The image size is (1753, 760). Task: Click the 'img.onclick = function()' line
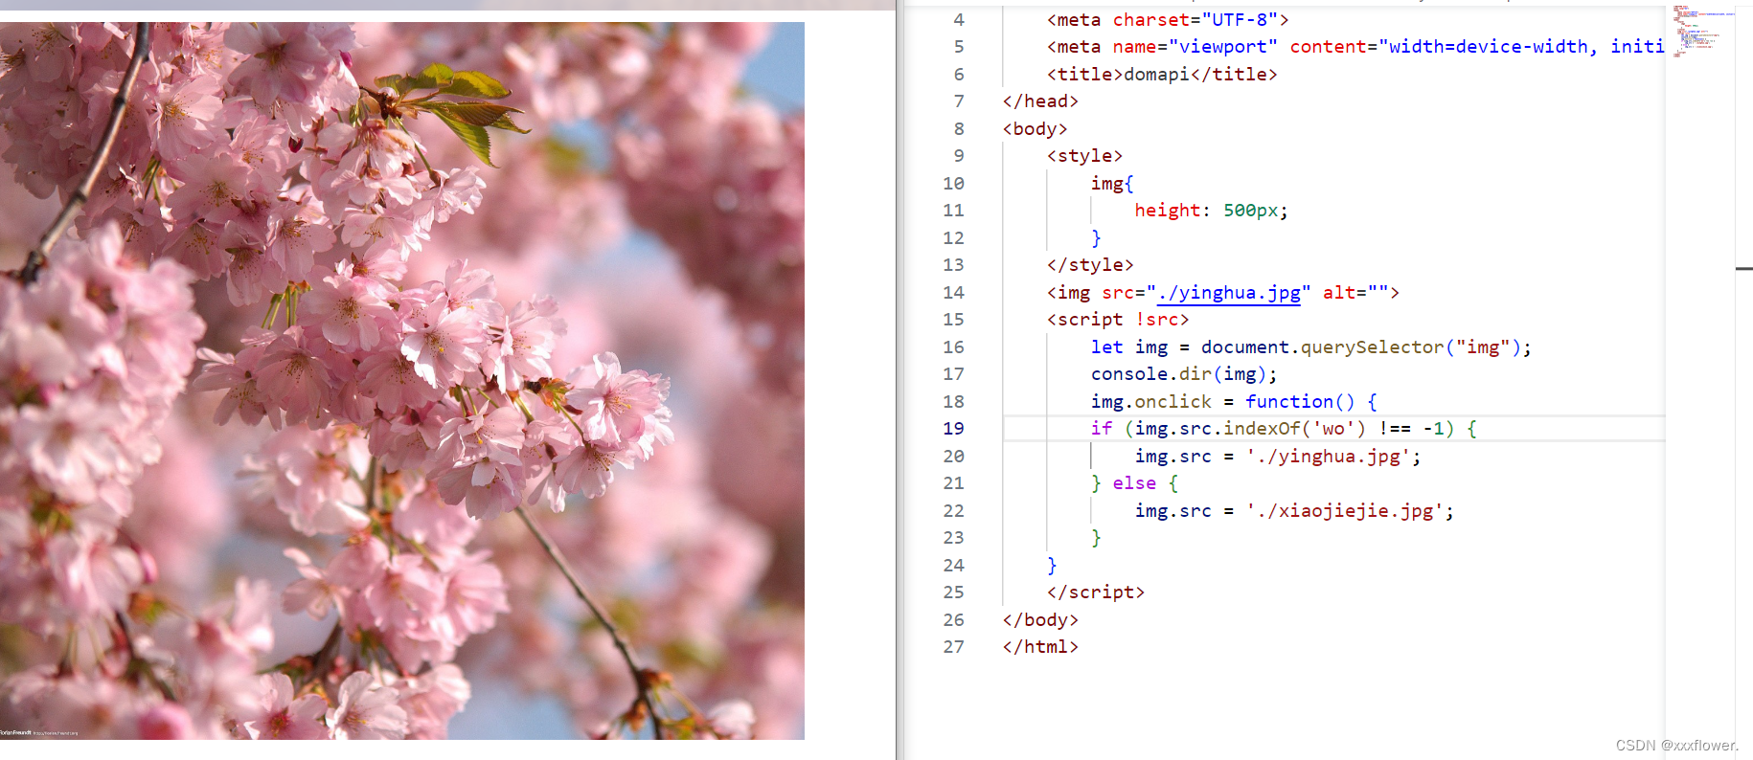tap(1234, 402)
